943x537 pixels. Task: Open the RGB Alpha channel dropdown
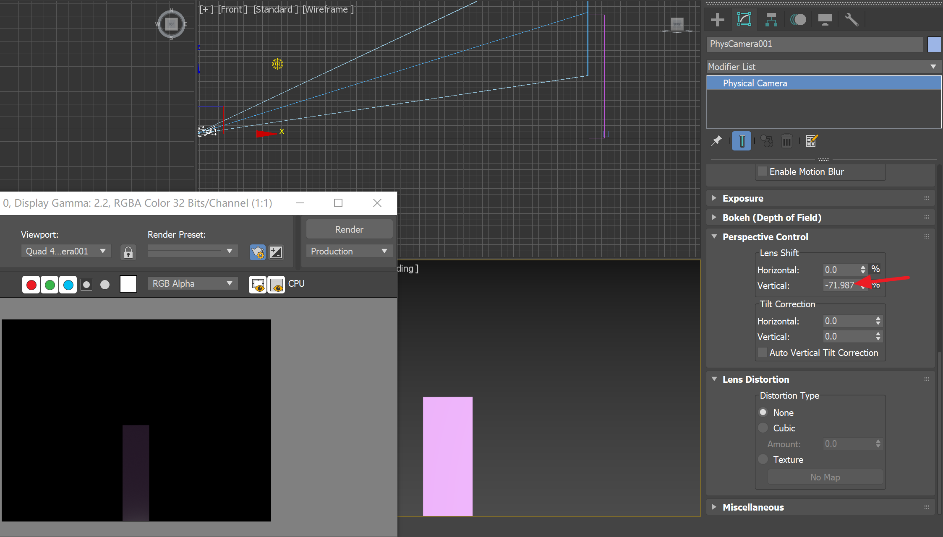pyautogui.click(x=192, y=284)
